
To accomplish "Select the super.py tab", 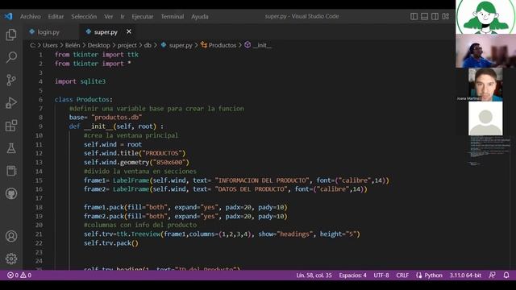I will click(x=106, y=32).
